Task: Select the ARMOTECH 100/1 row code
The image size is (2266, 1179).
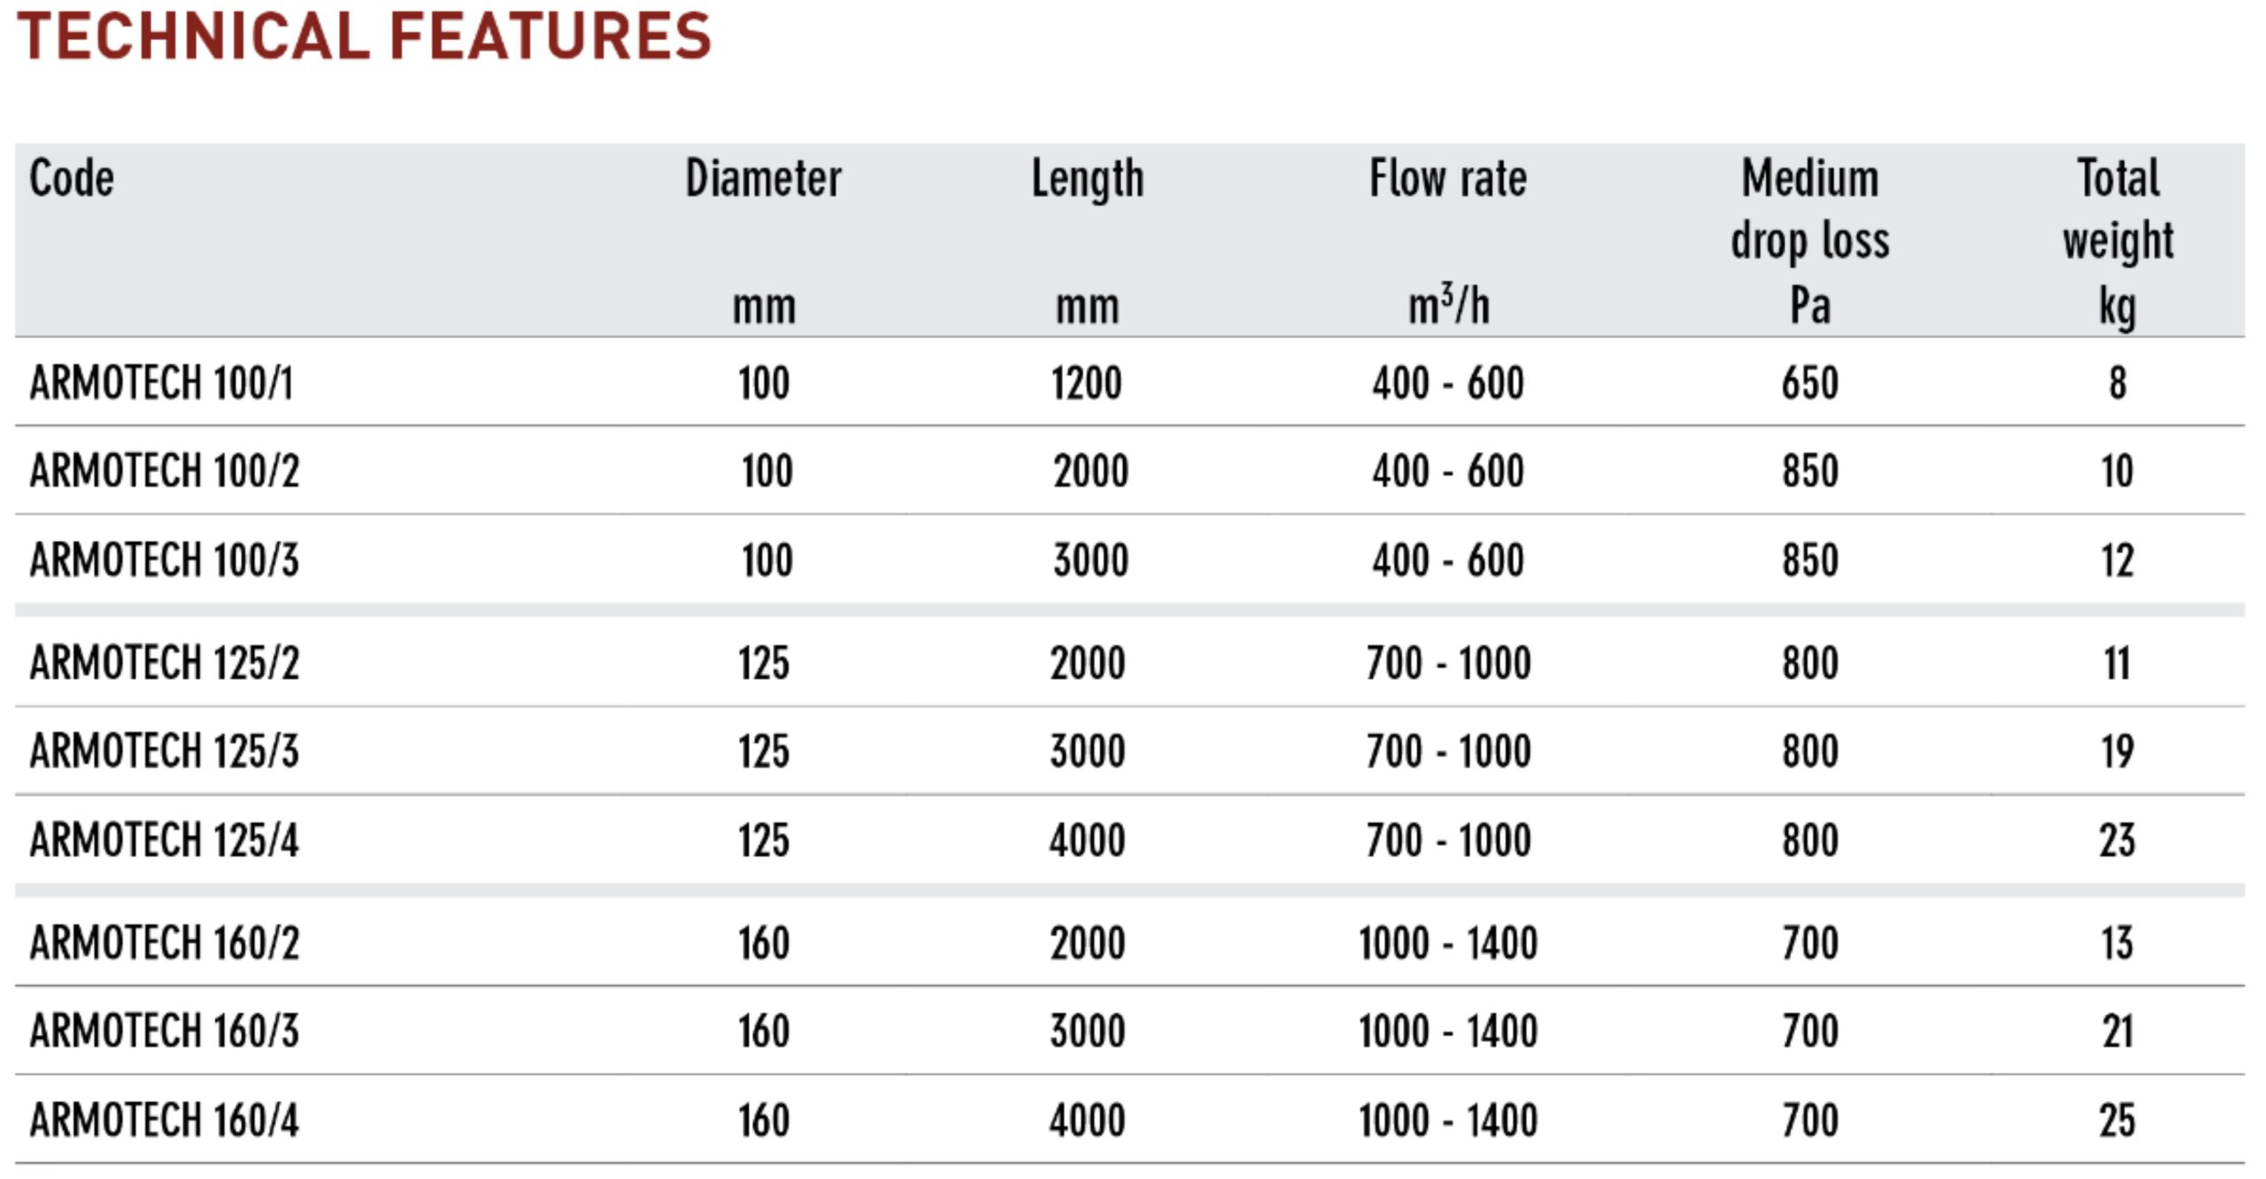Action: coord(161,383)
